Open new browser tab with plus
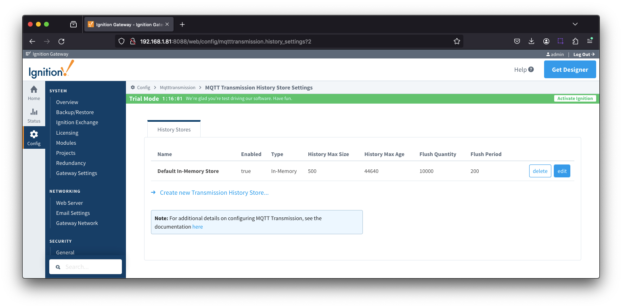Screen dimensions: 622x308 point(182,25)
